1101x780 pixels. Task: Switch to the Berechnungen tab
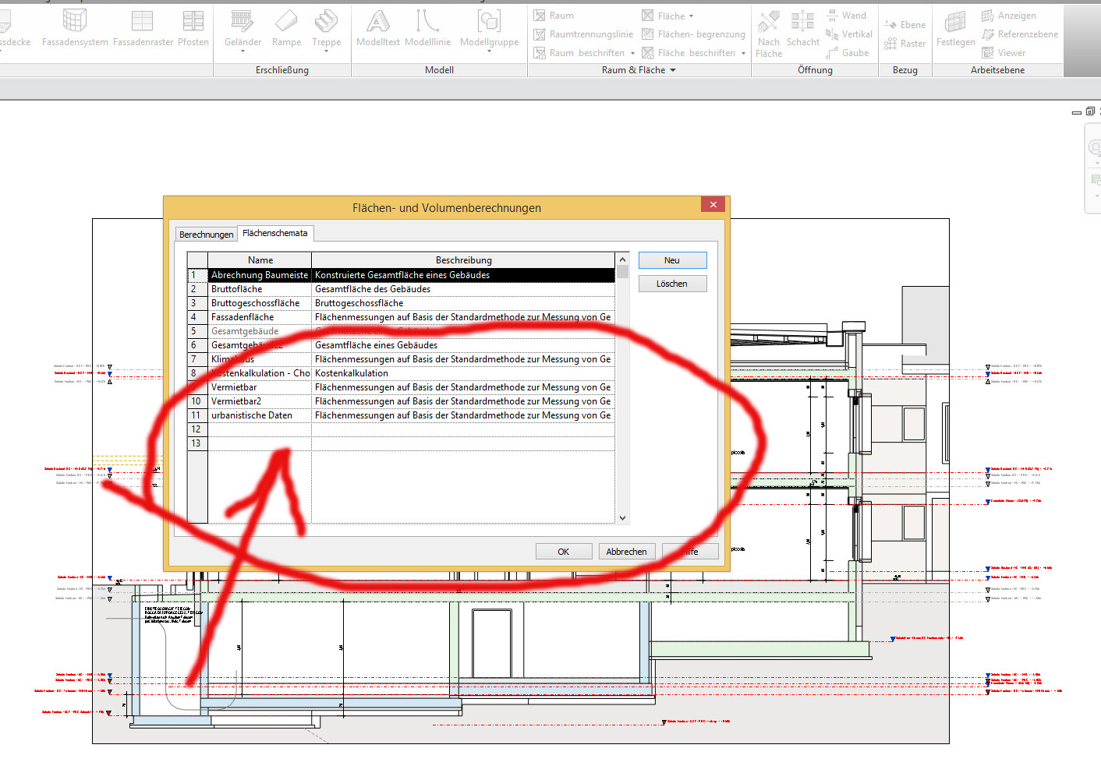(x=206, y=234)
